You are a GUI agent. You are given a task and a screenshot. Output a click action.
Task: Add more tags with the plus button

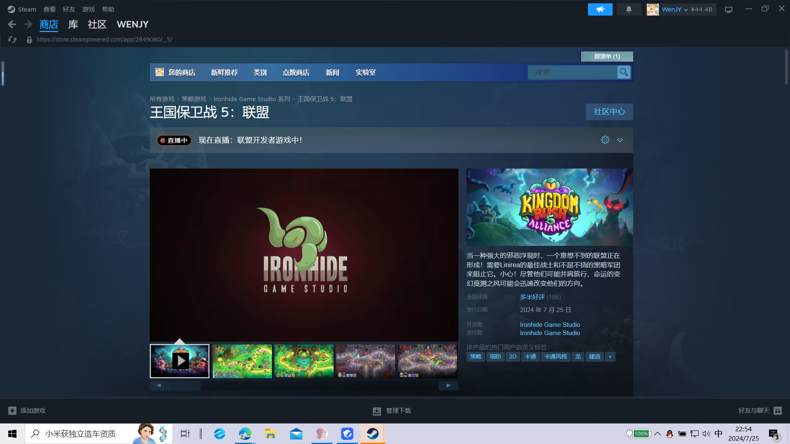[610, 356]
